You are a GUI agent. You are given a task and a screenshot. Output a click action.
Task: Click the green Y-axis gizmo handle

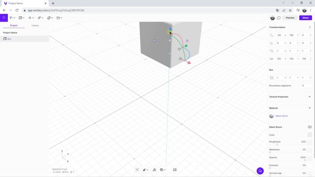186,46
